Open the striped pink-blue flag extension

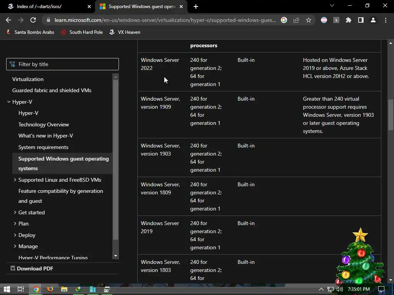point(324,20)
